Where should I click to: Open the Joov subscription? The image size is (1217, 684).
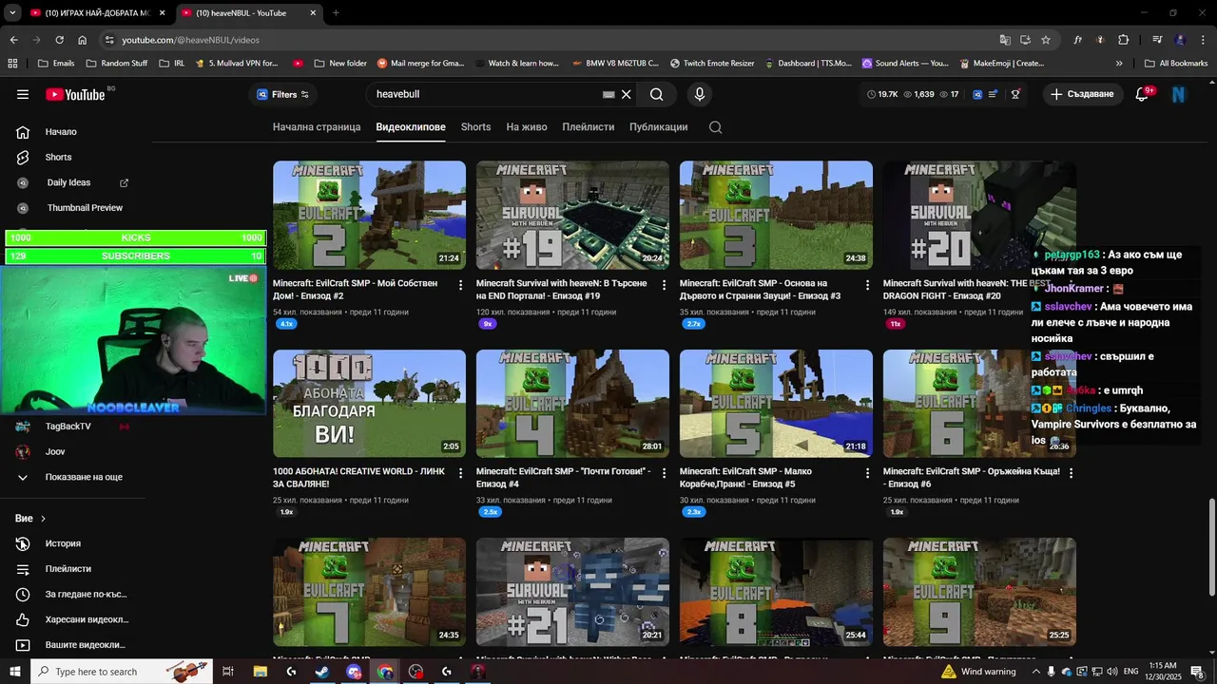[76, 451]
